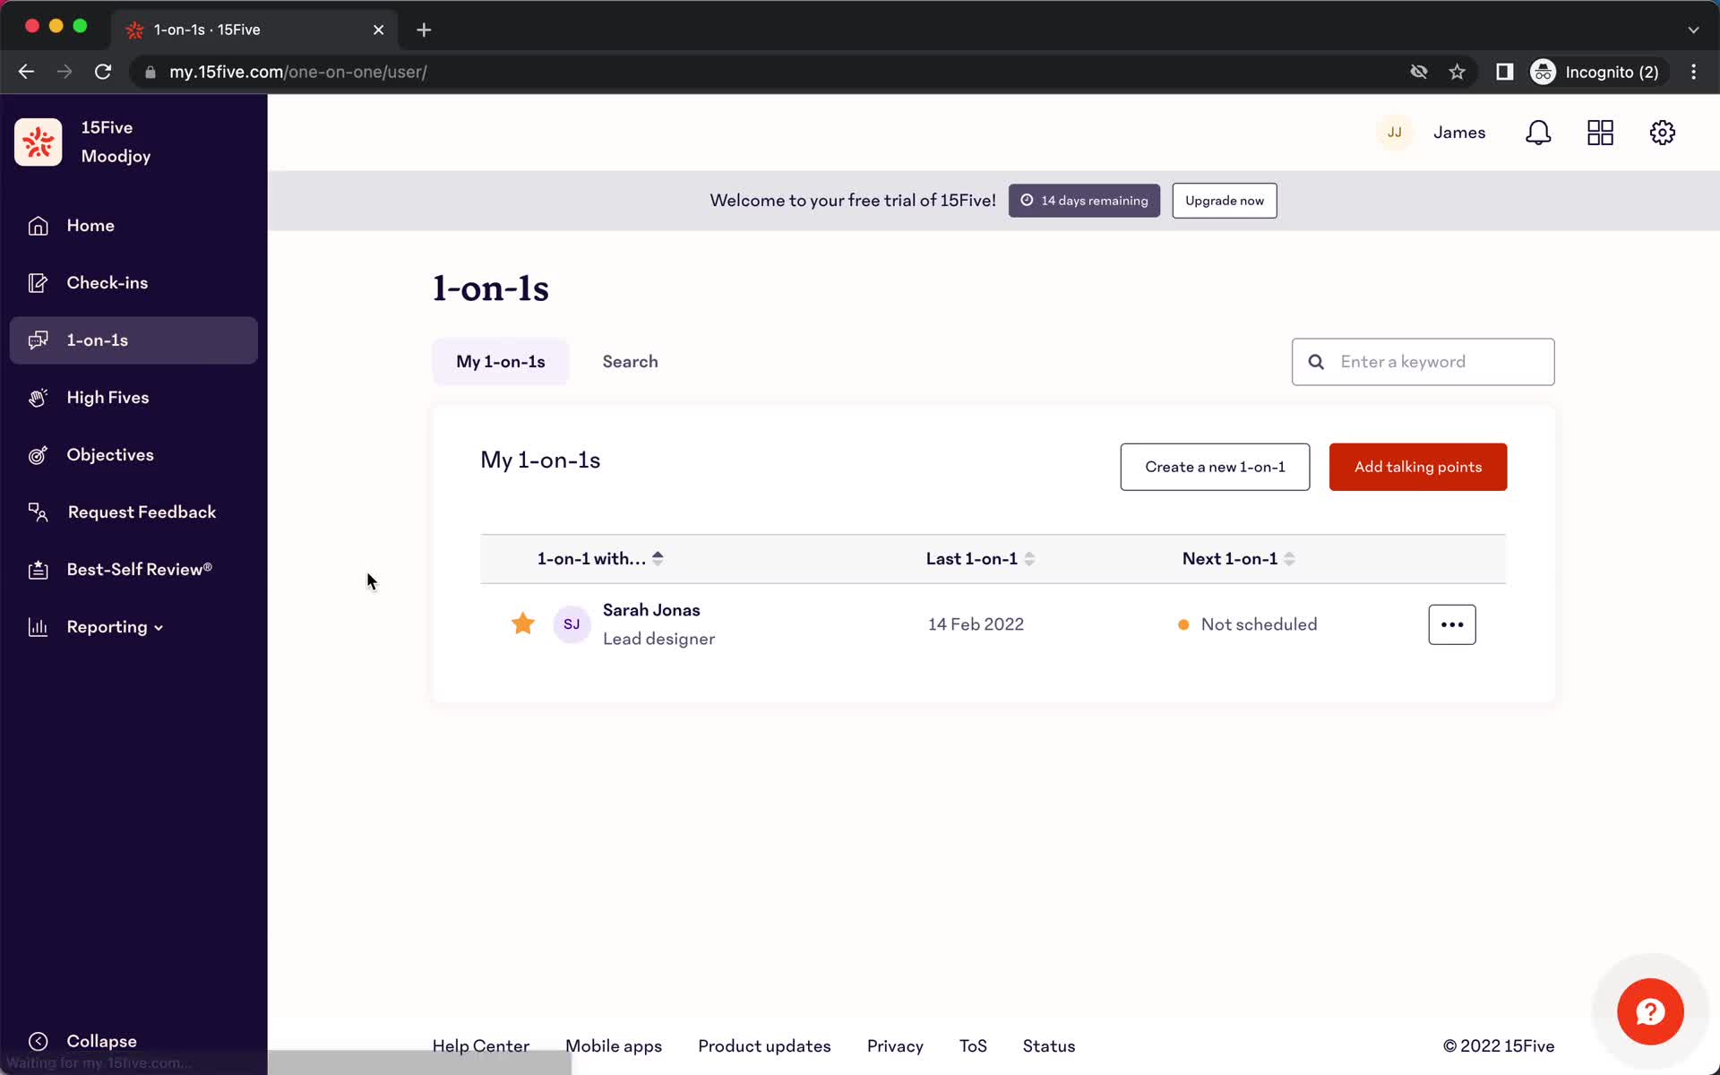Click the keyword search input field
This screenshot has width=1720, height=1075.
coord(1423,360)
